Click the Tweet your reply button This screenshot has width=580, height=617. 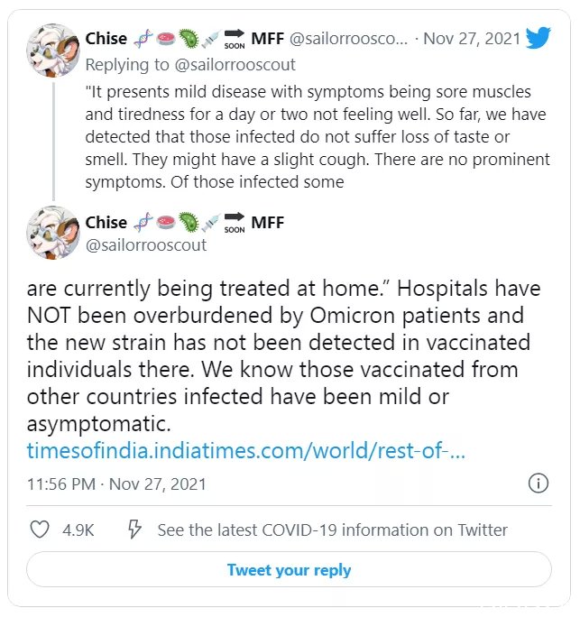pos(289,569)
